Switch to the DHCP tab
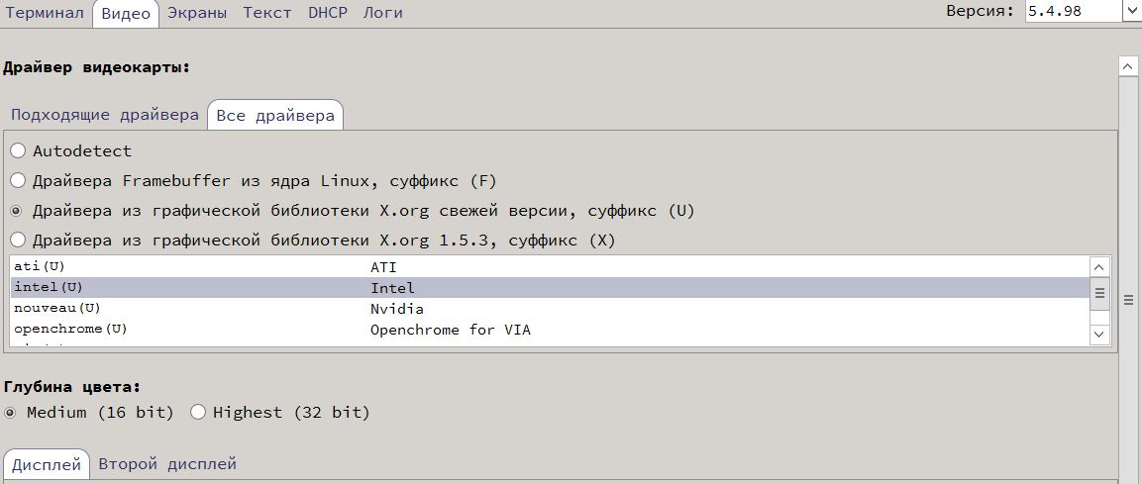This screenshot has width=1142, height=484. [x=327, y=13]
